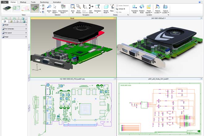Expand the Pcb Layout section
The image size is (204, 136).
pos(14,33)
